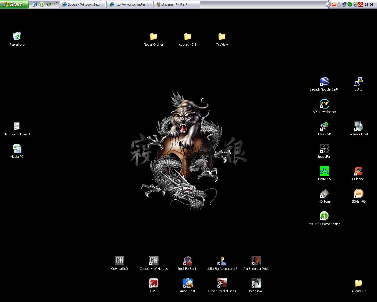Click the third quick launch icon with green arrow
The height and width of the screenshot is (302, 377).
(x=49, y=4)
